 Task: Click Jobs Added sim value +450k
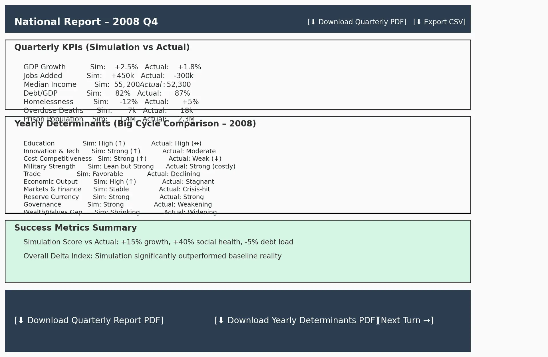(122, 76)
